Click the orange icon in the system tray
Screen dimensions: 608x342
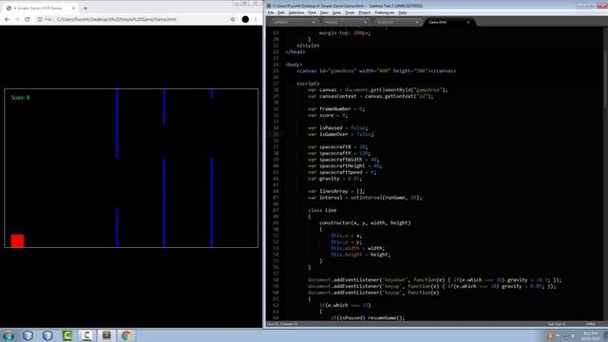tap(550, 335)
